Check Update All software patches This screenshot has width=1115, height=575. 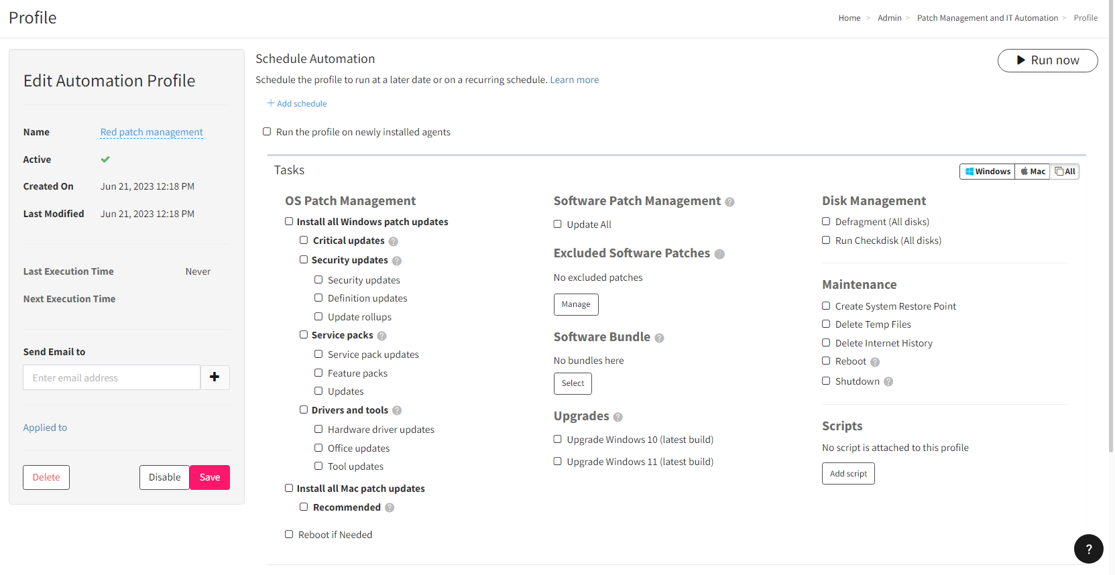coord(557,224)
